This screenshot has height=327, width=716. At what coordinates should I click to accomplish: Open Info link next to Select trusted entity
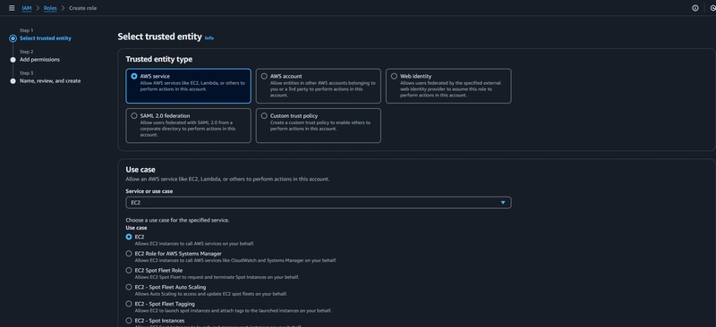(209, 38)
